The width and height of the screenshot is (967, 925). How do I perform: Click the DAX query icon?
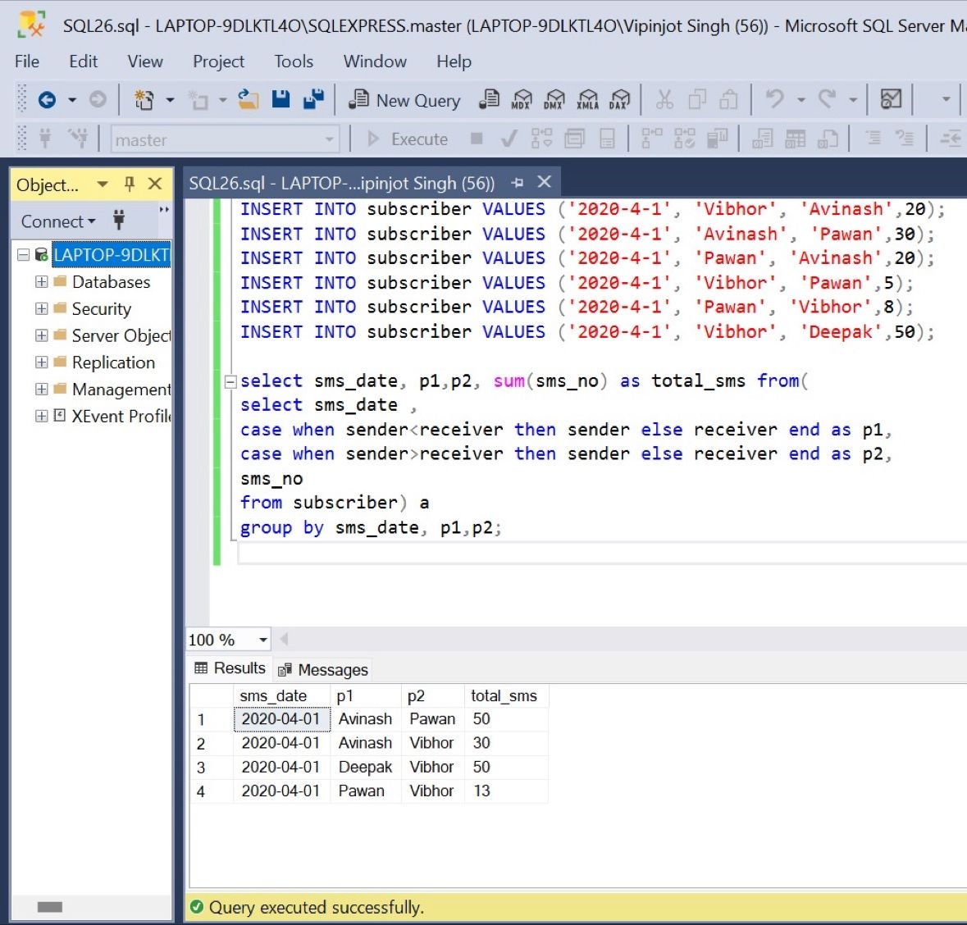coord(619,100)
